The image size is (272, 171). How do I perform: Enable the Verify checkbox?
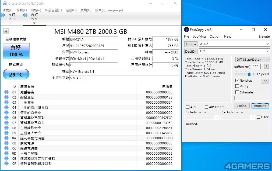coord(237,86)
